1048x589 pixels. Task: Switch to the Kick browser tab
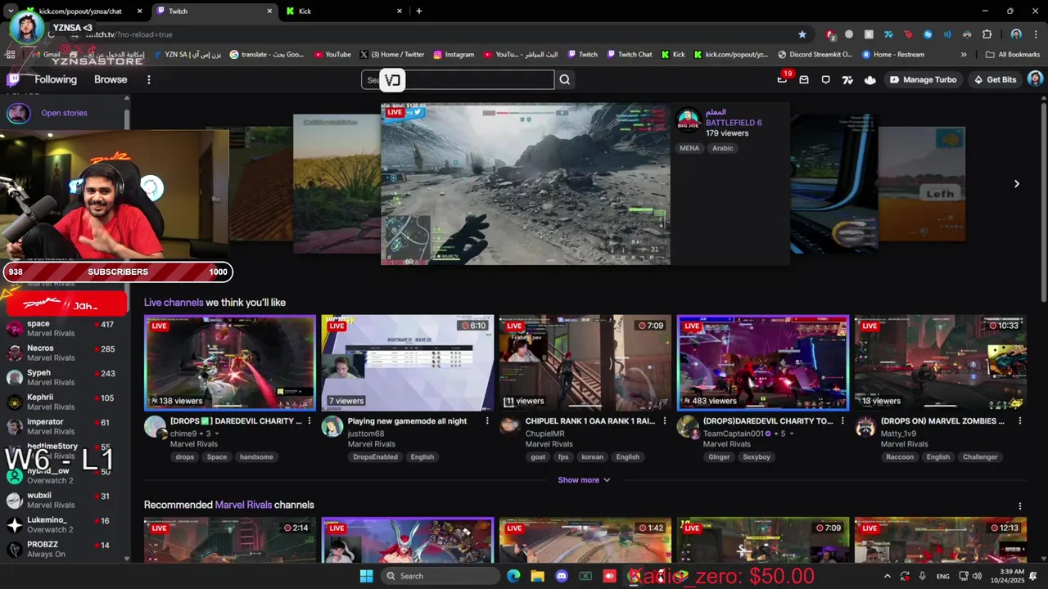pos(344,11)
